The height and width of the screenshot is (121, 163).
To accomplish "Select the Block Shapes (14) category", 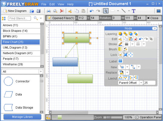I will [x=21, y=31].
